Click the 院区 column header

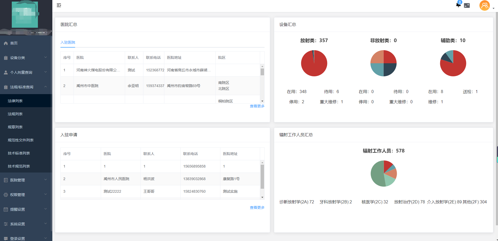pos(222,58)
